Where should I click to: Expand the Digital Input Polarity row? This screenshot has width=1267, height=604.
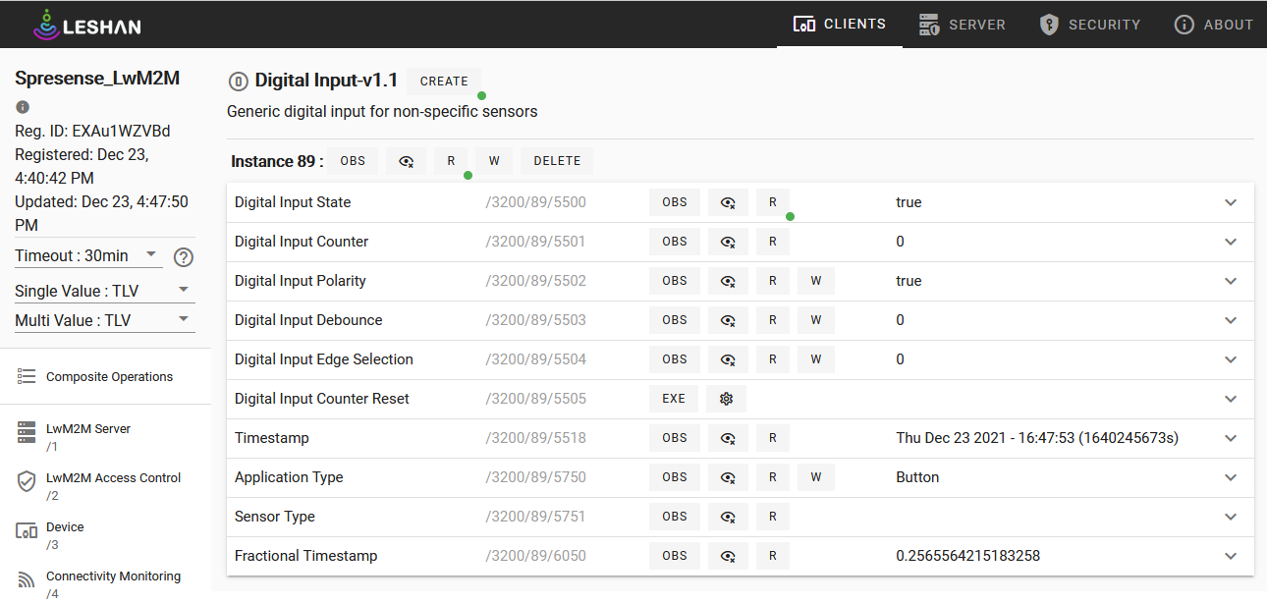(x=1231, y=281)
